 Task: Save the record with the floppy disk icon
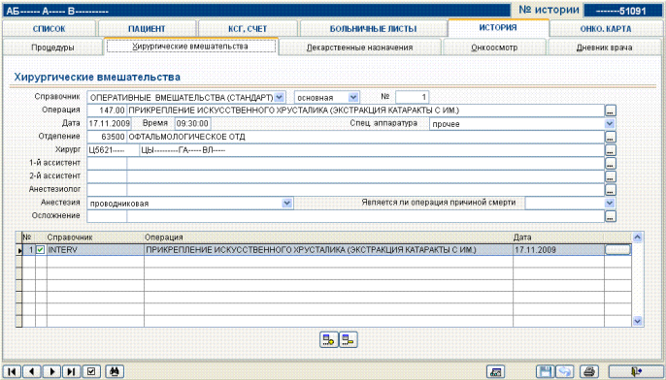(545, 372)
